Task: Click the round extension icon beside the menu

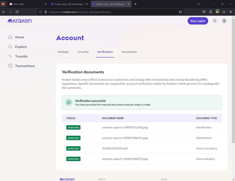Action: click(224, 12)
